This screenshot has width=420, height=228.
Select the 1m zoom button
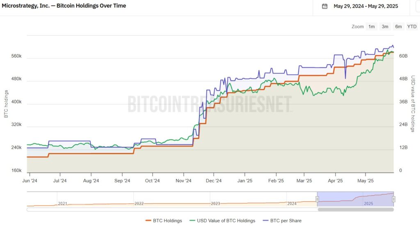point(372,27)
